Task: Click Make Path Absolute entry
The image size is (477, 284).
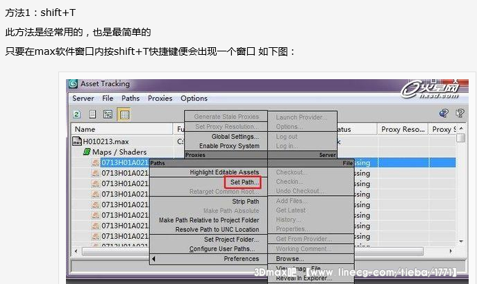Action: [x=231, y=210]
